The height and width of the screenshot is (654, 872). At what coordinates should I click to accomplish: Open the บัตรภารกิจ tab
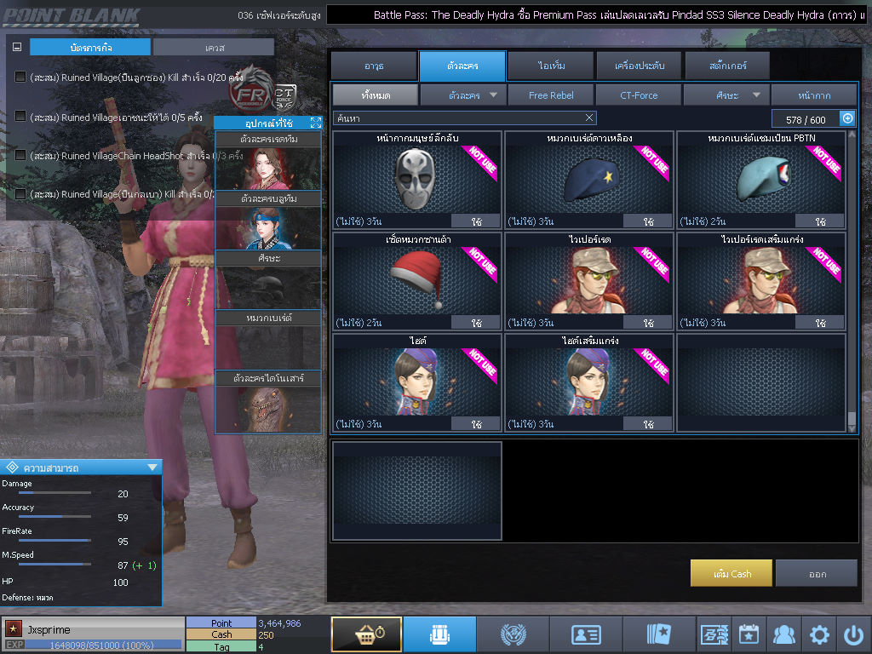click(90, 48)
